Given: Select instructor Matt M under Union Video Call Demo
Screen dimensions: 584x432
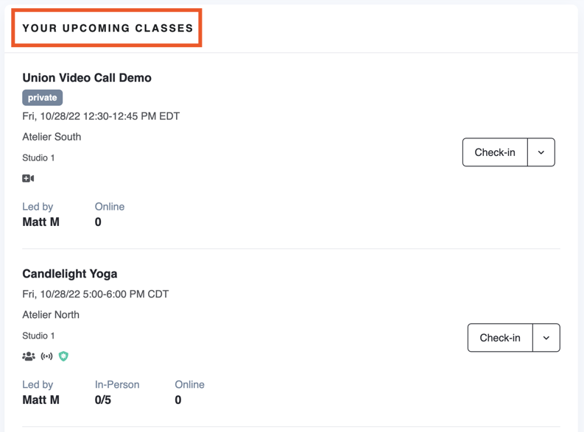Looking at the screenshot, I should click(x=41, y=222).
